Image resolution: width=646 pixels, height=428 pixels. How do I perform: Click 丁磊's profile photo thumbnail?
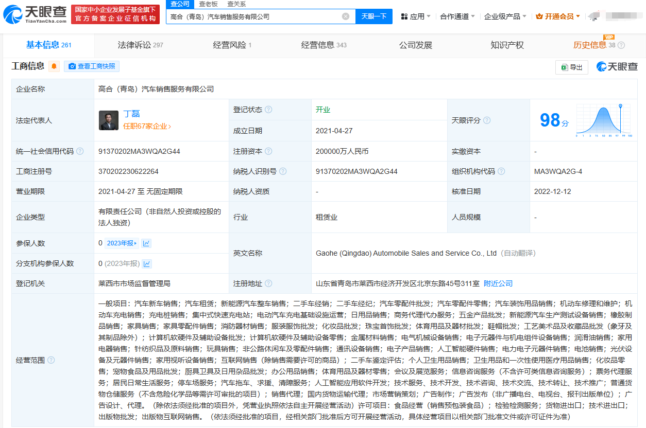109,120
